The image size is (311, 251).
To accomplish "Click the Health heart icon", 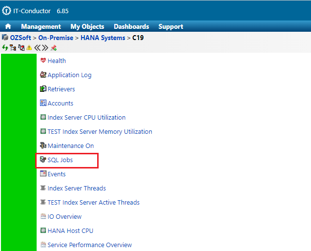I will point(43,61).
